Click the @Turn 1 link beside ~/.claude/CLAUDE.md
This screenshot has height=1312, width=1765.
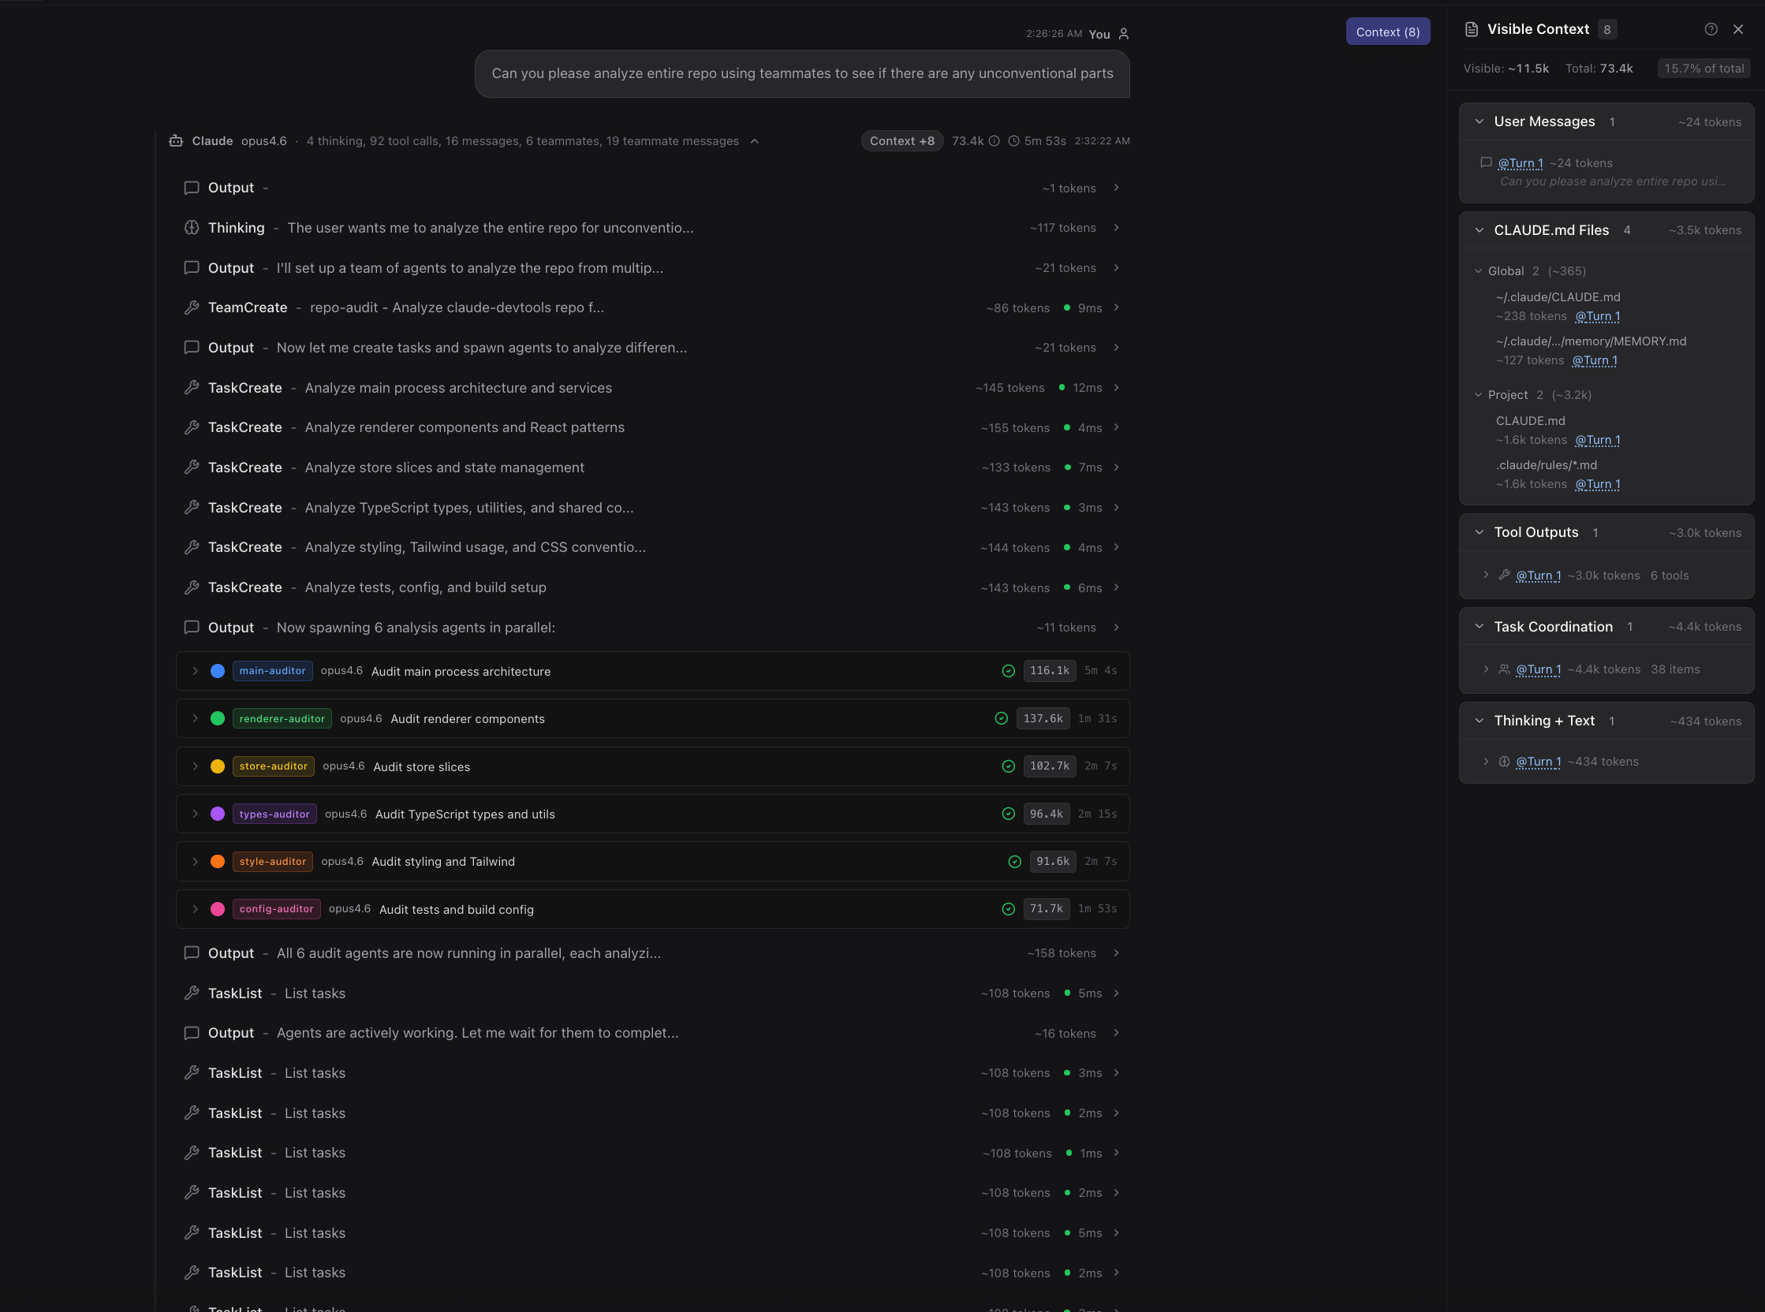click(1596, 316)
